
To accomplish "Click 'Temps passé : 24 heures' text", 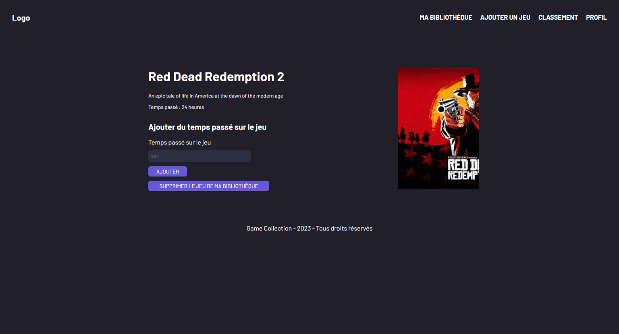I will pos(176,107).
